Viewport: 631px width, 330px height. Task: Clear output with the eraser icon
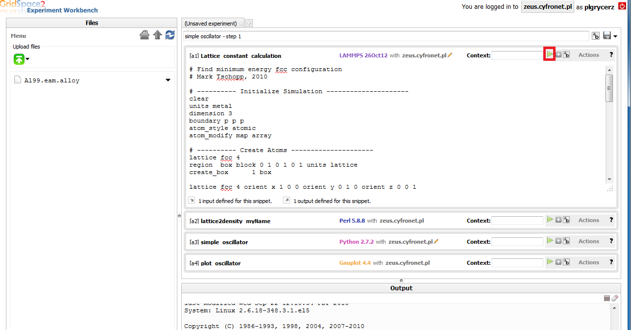[x=614, y=298]
